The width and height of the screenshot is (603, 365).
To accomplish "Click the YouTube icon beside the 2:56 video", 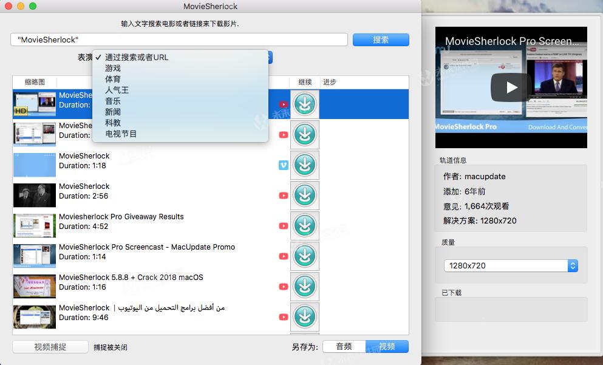I will pos(282,195).
